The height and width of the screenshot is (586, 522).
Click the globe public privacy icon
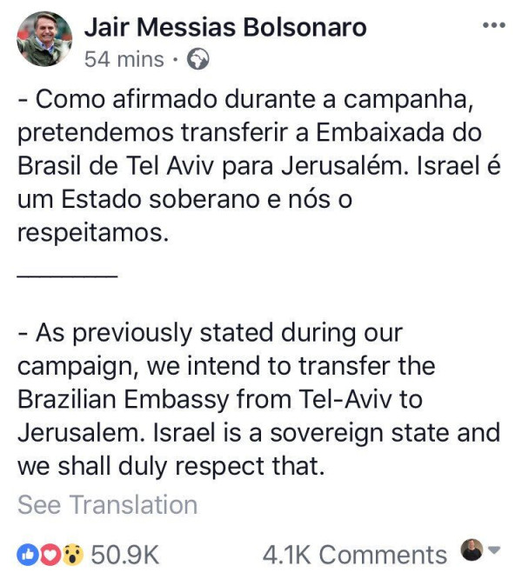click(x=198, y=60)
